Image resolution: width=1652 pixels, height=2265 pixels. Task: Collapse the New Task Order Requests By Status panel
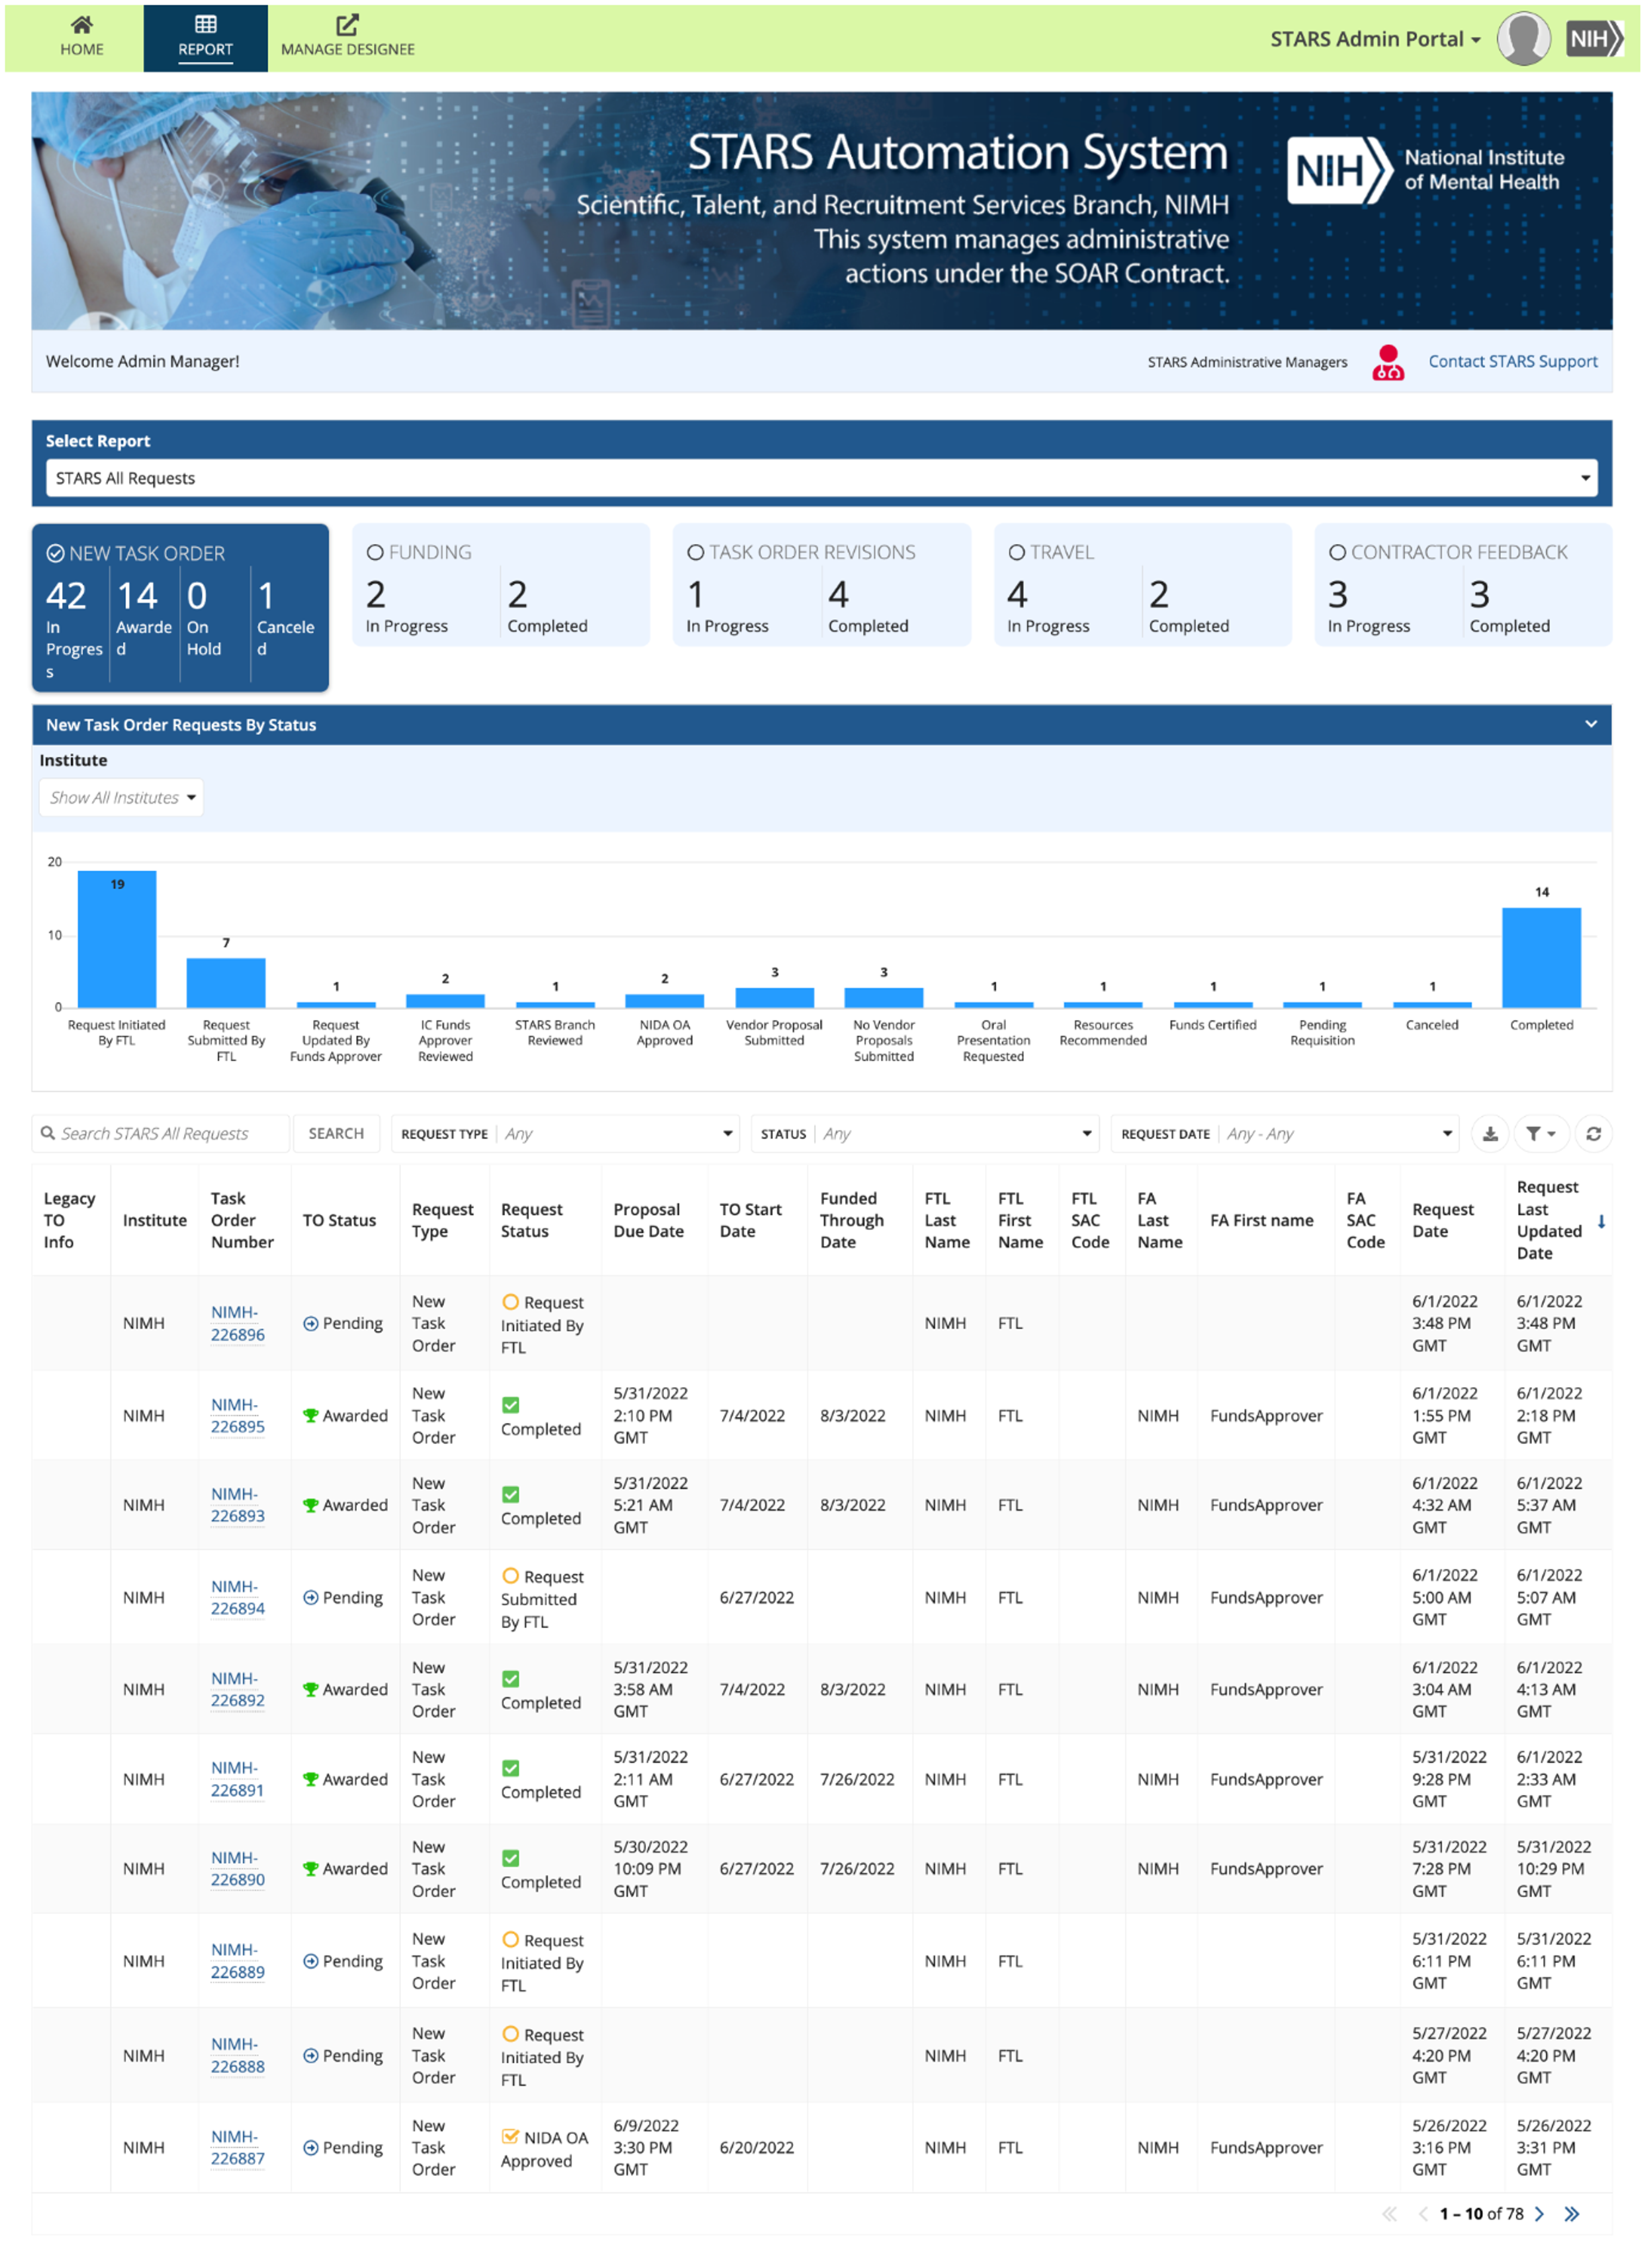[x=1590, y=724]
